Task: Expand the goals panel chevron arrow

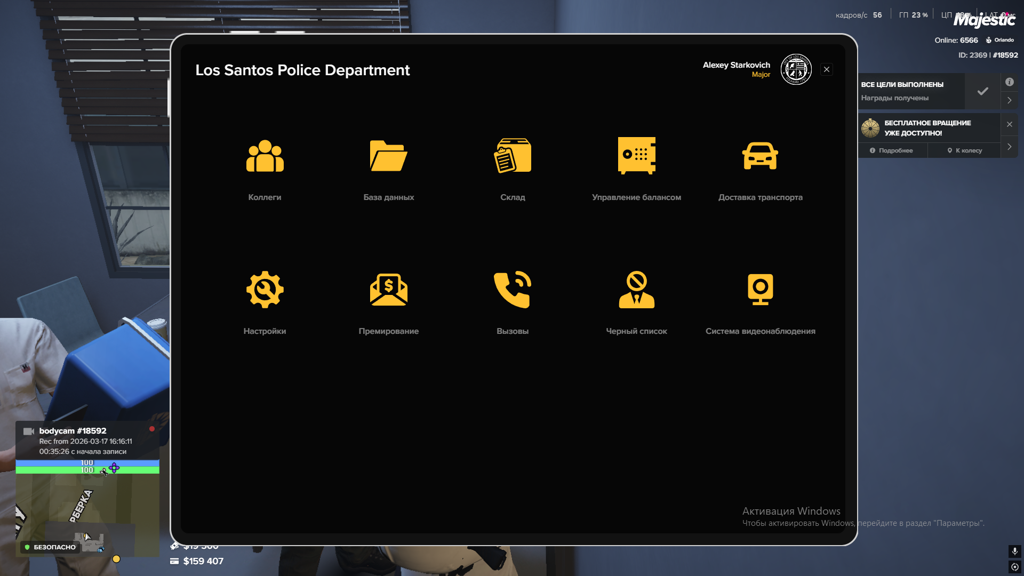Action: click(x=1009, y=100)
